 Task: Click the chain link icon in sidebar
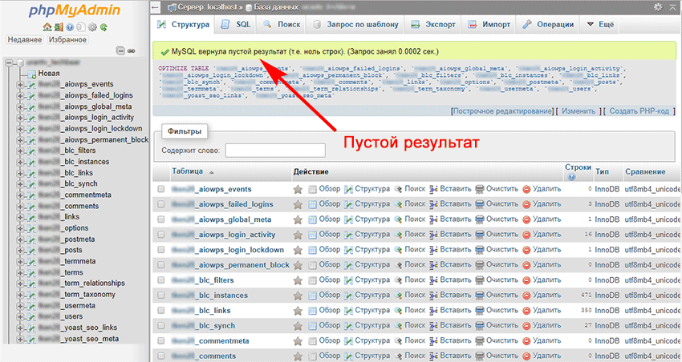[130, 50]
